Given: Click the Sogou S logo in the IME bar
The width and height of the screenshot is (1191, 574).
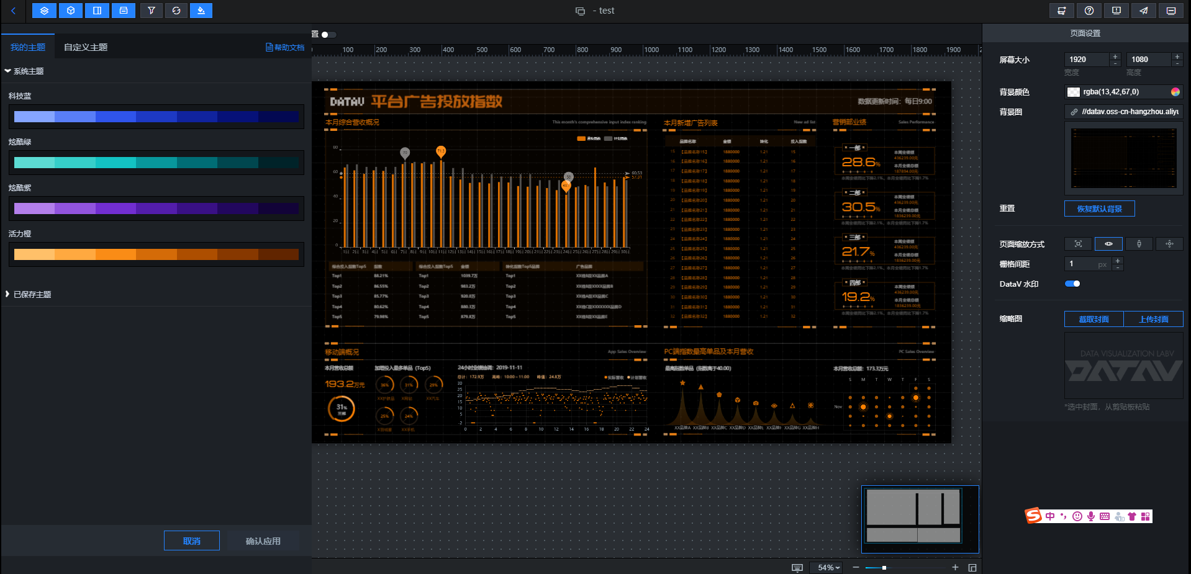Looking at the screenshot, I should [x=1033, y=516].
